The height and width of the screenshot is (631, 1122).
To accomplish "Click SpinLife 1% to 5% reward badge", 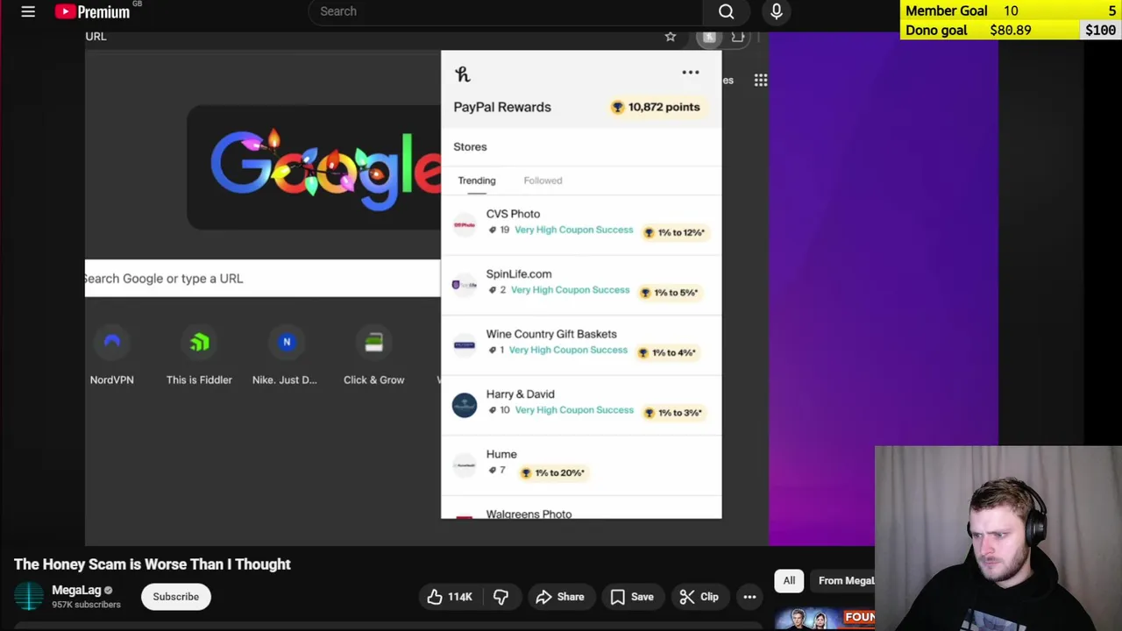I will point(670,293).
